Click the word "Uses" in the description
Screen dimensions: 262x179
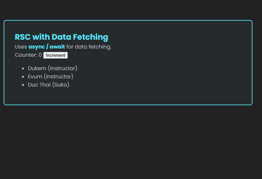(21, 47)
